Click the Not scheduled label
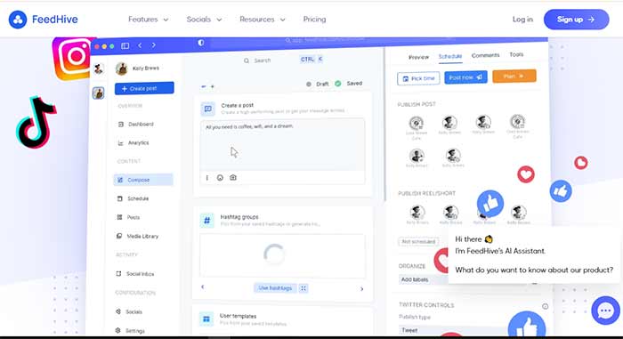The width and height of the screenshot is (623, 339). 418,242
